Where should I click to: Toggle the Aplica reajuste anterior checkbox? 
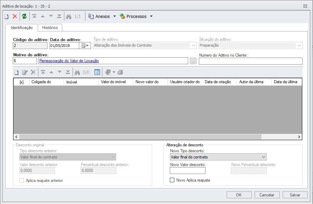[x=21, y=181]
